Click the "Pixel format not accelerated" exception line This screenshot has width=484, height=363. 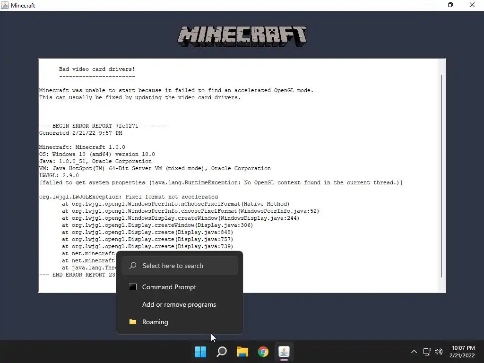tap(129, 197)
